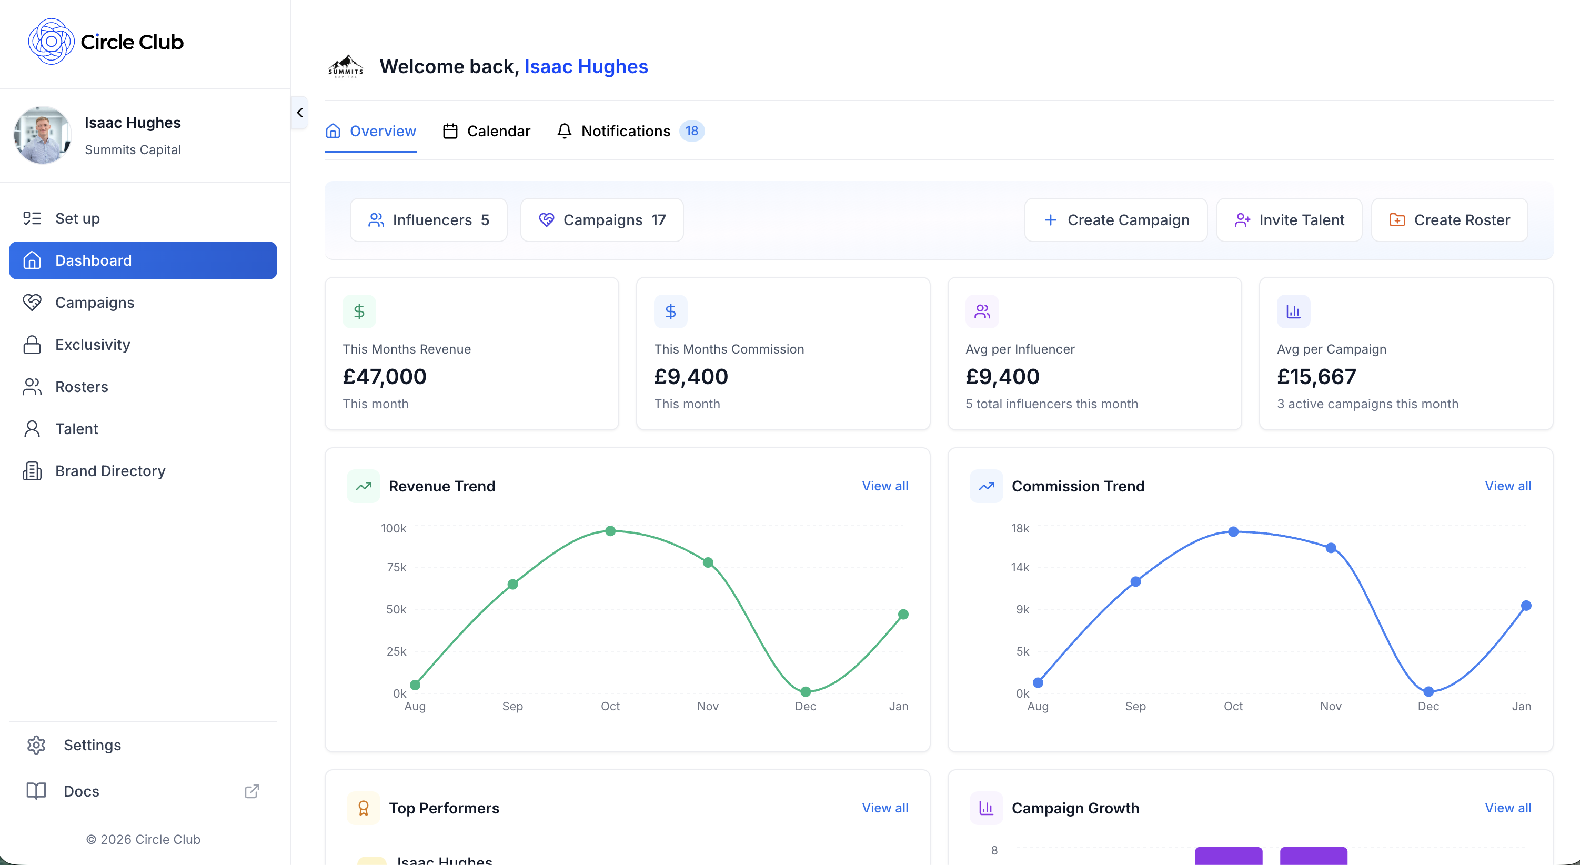This screenshot has height=865, width=1580.
Task: Click the Revenue Trend chart icon
Action: 364,486
